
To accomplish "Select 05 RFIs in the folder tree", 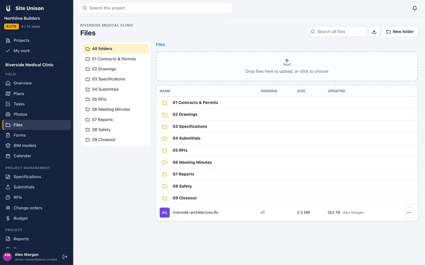I will tap(116, 99).
